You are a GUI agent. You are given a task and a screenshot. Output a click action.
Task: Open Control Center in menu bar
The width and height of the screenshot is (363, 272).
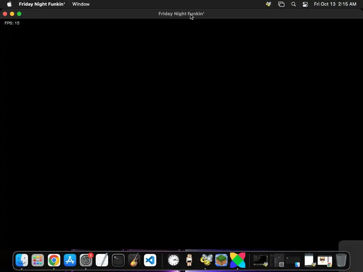[305, 4]
